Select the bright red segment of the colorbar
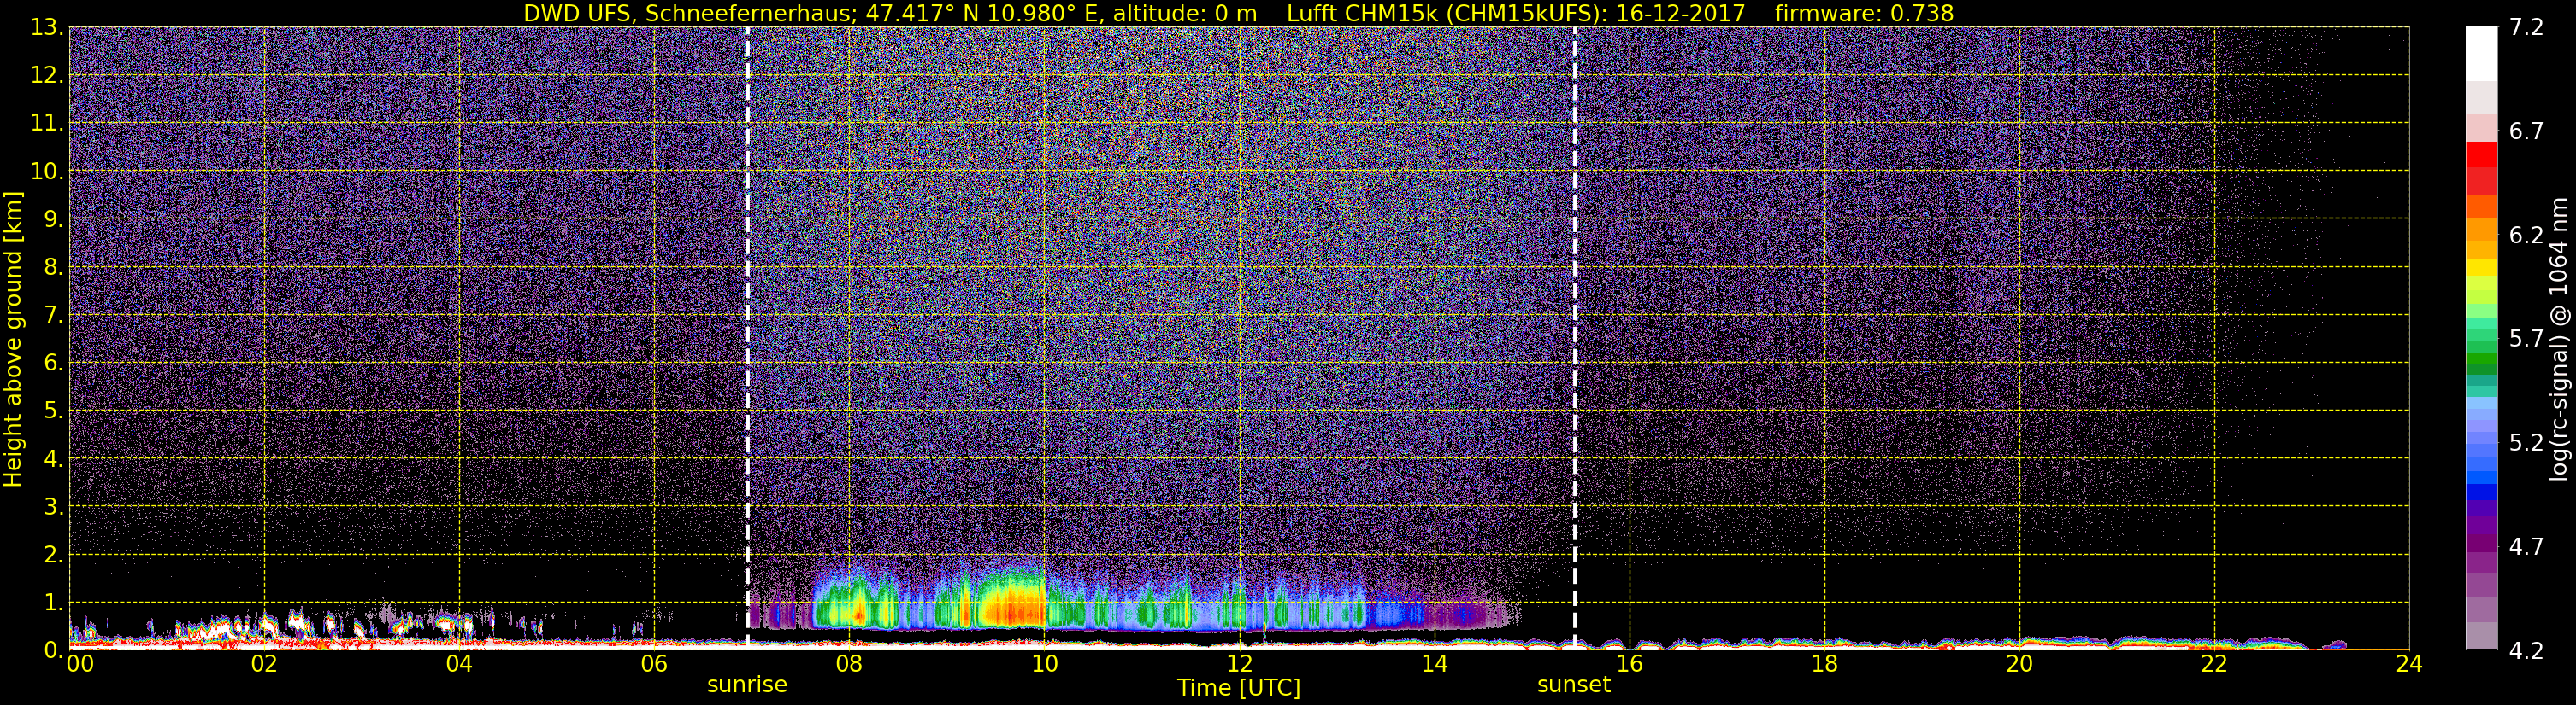The image size is (2576, 705). tap(2481, 154)
